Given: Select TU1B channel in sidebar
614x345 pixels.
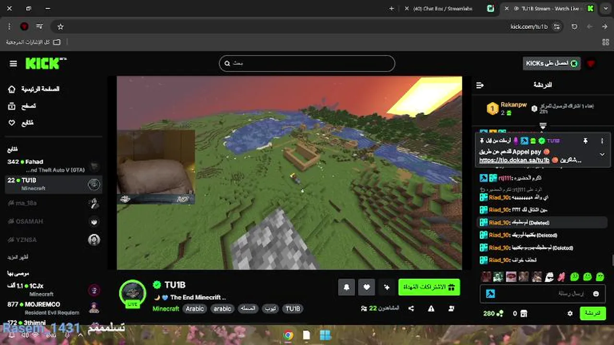Looking at the screenshot, I should pyautogui.click(x=53, y=184).
